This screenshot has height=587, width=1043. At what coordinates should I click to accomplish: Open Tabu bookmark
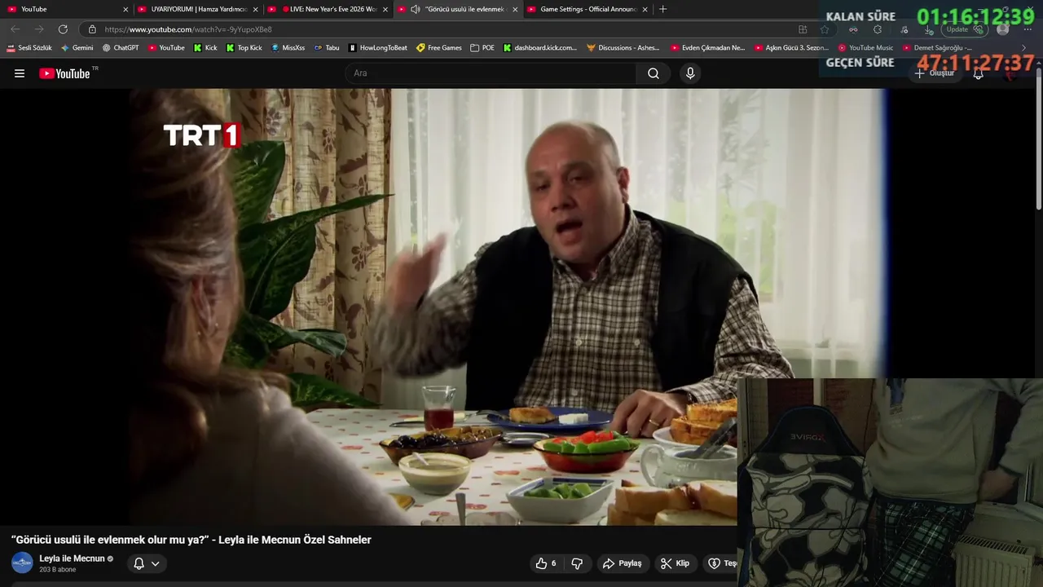327,48
